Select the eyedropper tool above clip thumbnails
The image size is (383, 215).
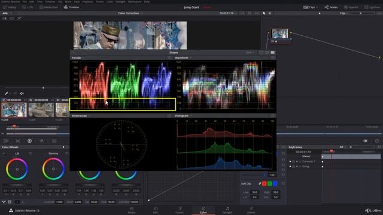7,93
